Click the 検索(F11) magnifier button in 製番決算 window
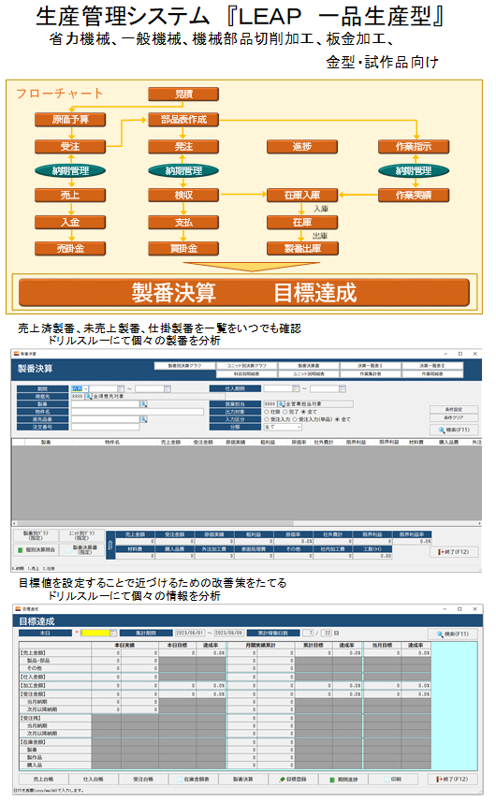 [454, 430]
